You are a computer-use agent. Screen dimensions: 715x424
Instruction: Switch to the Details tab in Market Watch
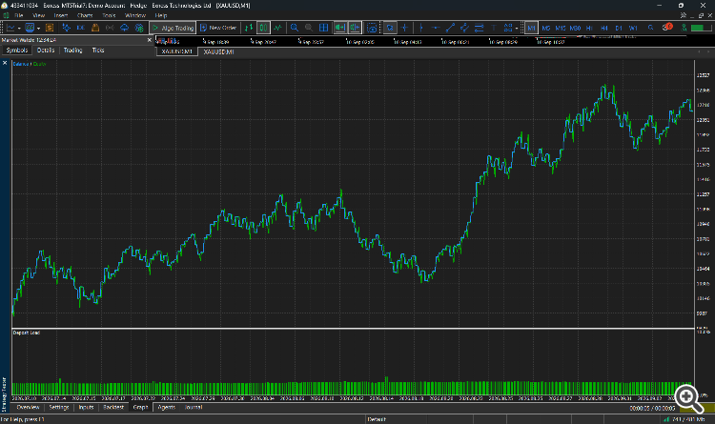(x=46, y=50)
